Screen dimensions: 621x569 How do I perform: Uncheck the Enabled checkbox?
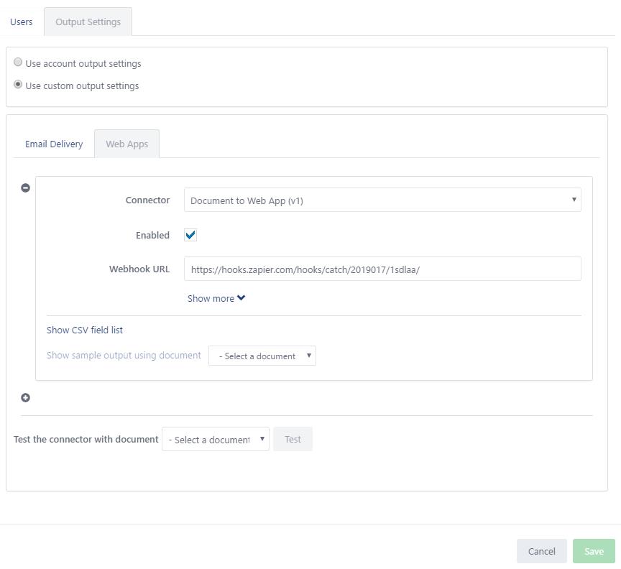[190, 235]
